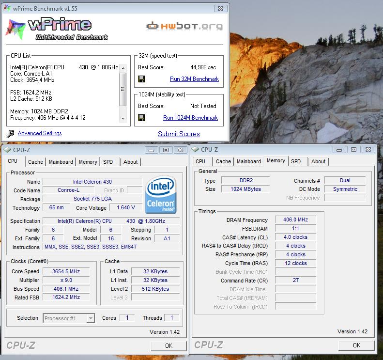383x360 pixels.
Task: Click the Cycle Time 12 clocks value
Action: (x=295, y=263)
